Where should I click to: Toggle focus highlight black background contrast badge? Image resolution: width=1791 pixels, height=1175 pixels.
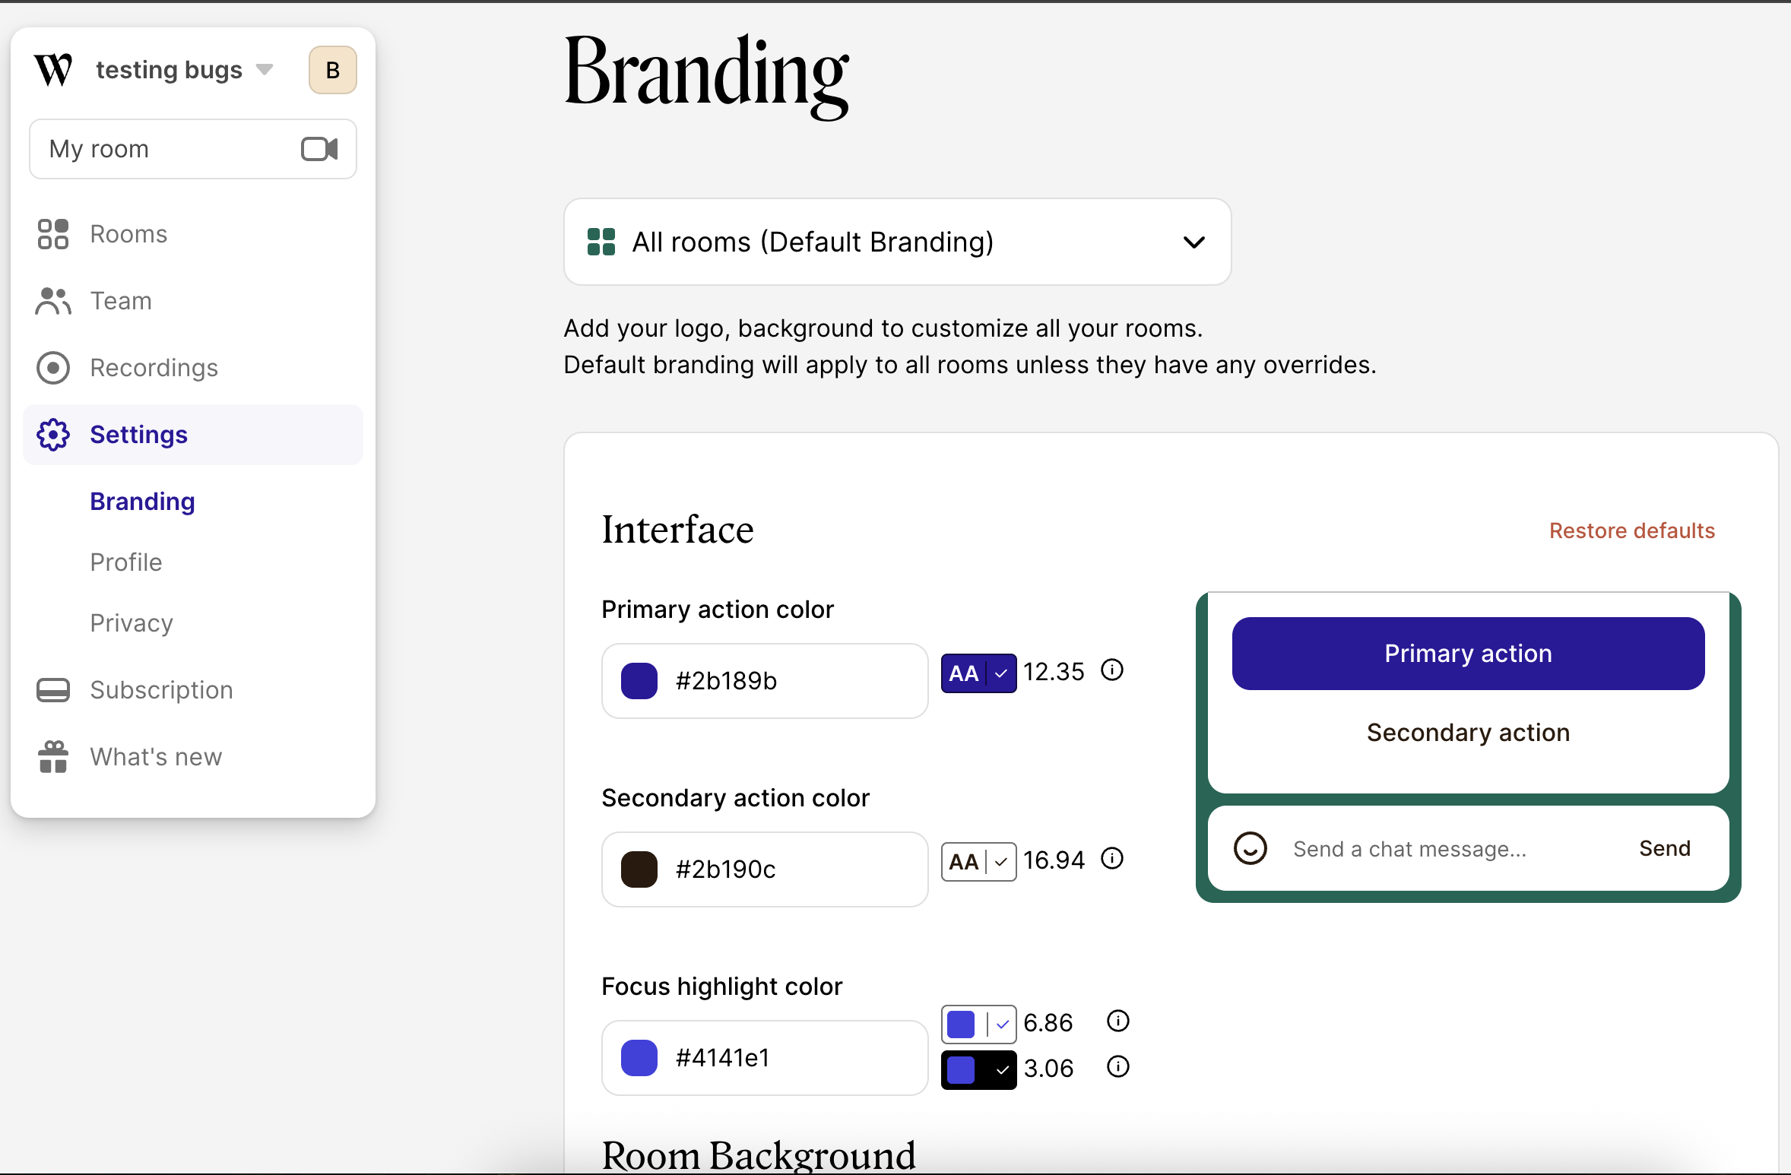click(x=978, y=1070)
